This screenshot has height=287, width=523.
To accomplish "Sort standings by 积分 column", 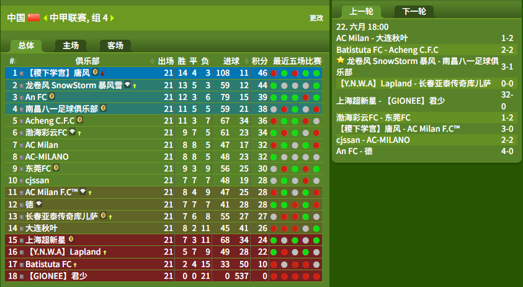I will [259, 61].
